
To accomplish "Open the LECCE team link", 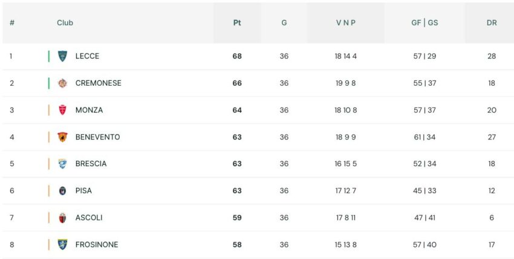I will [x=87, y=56].
